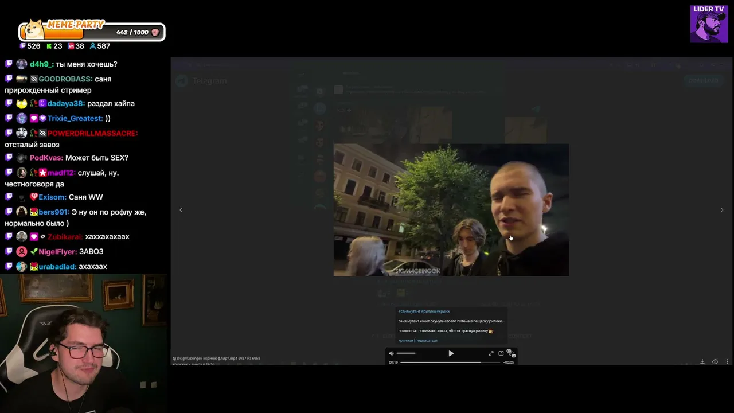Open the #кринж hashtag
Viewport: 734px width, 413px height.
444,311
